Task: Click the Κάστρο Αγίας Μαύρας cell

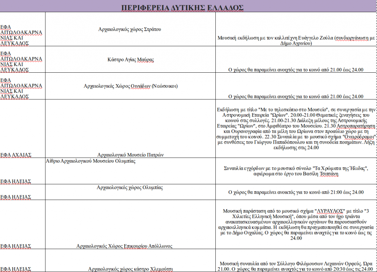Action: 131,59
